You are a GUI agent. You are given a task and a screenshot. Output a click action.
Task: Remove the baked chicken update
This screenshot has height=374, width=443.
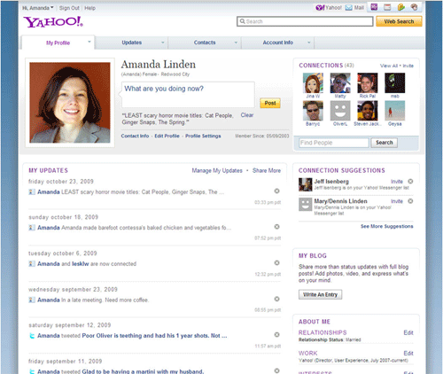tap(276, 227)
